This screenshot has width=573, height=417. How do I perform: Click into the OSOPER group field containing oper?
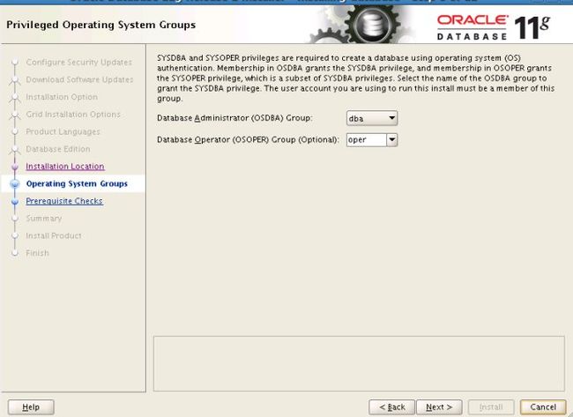[x=366, y=139]
